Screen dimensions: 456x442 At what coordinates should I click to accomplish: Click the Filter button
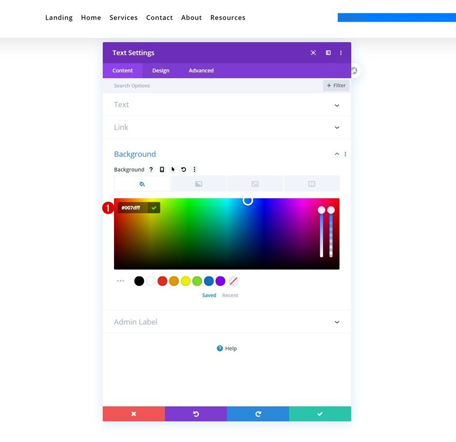coord(336,85)
